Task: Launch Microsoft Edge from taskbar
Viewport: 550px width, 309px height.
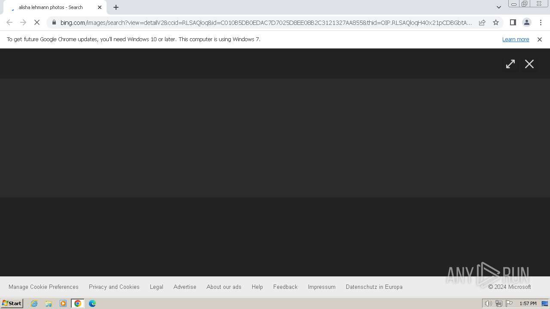Action: (92, 303)
